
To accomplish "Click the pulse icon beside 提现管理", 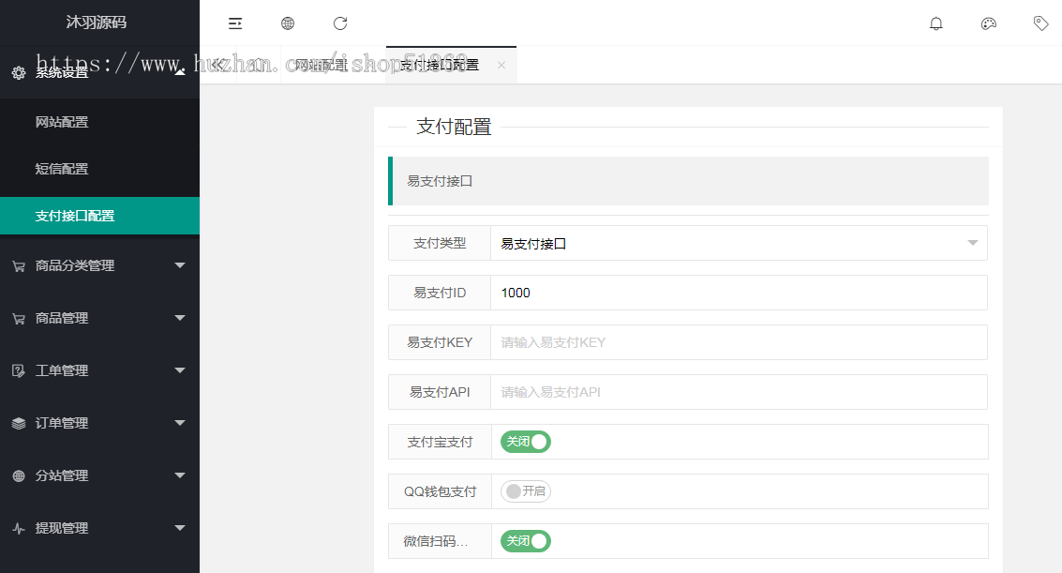I will tap(19, 528).
